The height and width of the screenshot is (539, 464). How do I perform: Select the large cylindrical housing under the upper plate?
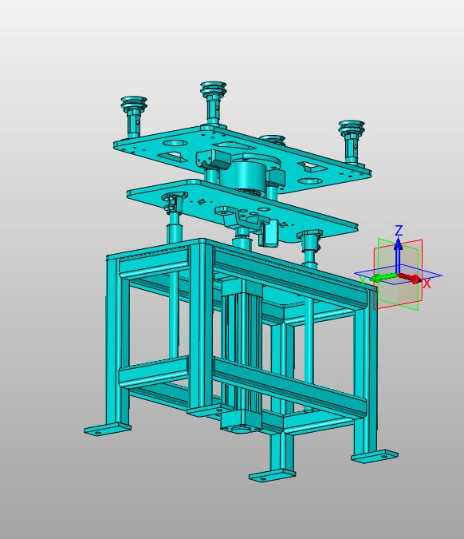(243, 177)
